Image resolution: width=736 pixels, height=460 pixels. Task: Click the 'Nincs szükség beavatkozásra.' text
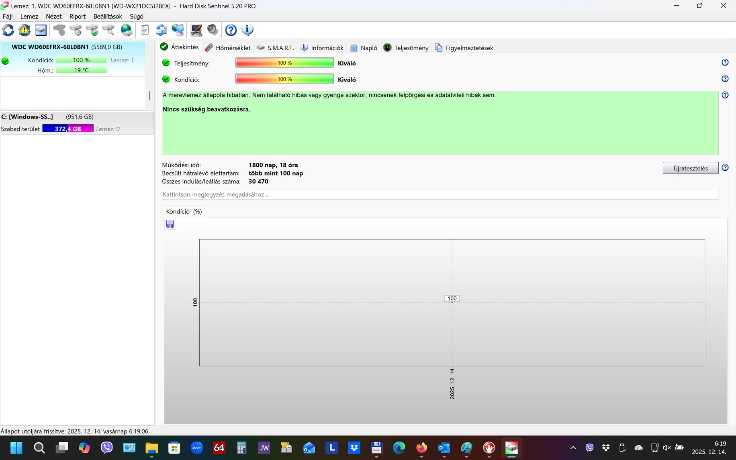(206, 109)
